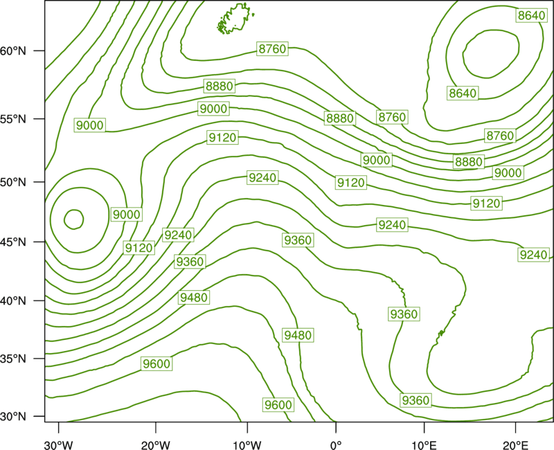Screen dimensions: 554x450
Task: Click the 8760 label near 60°N
Action: pos(272,48)
